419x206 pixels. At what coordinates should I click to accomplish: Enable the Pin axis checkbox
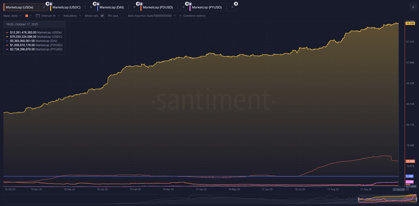coord(122,16)
